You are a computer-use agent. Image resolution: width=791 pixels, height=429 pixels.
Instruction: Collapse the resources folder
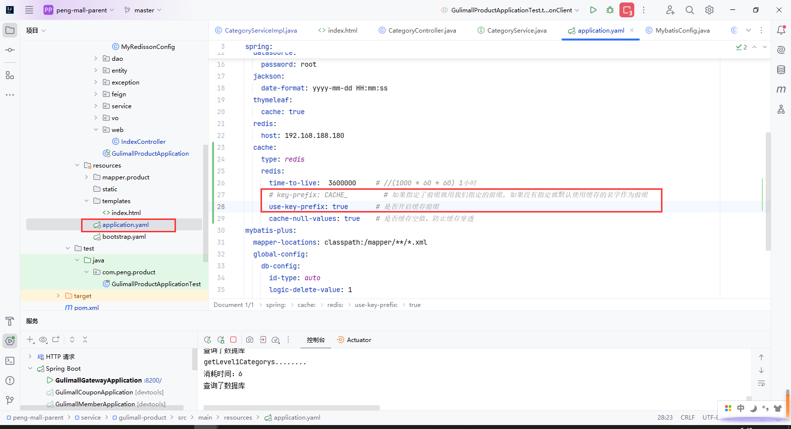pos(77,165)
